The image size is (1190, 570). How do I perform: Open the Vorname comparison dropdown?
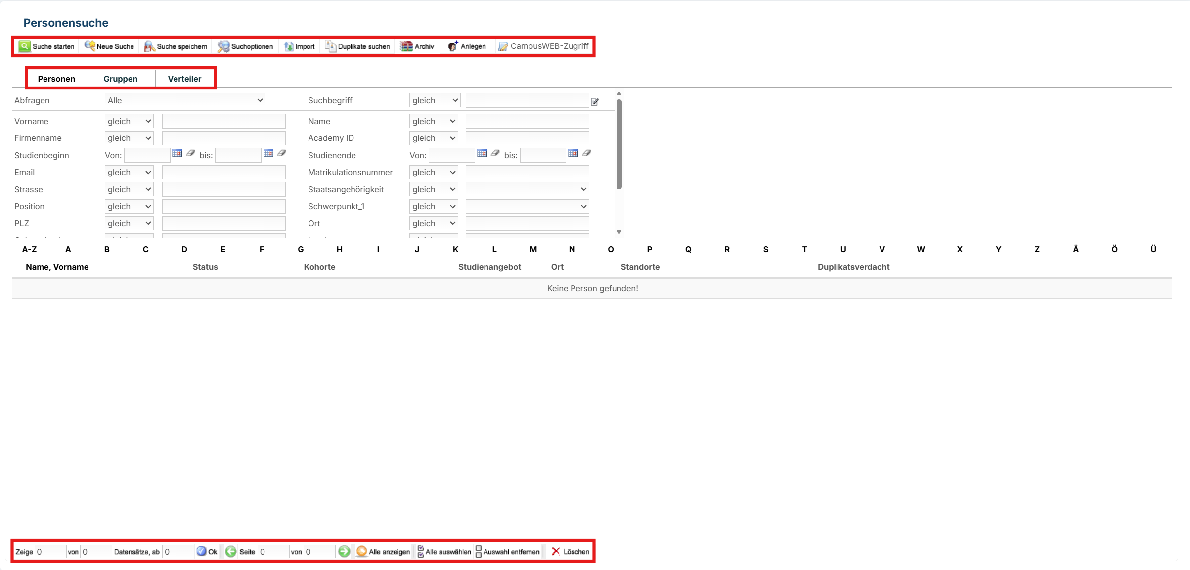129,121
